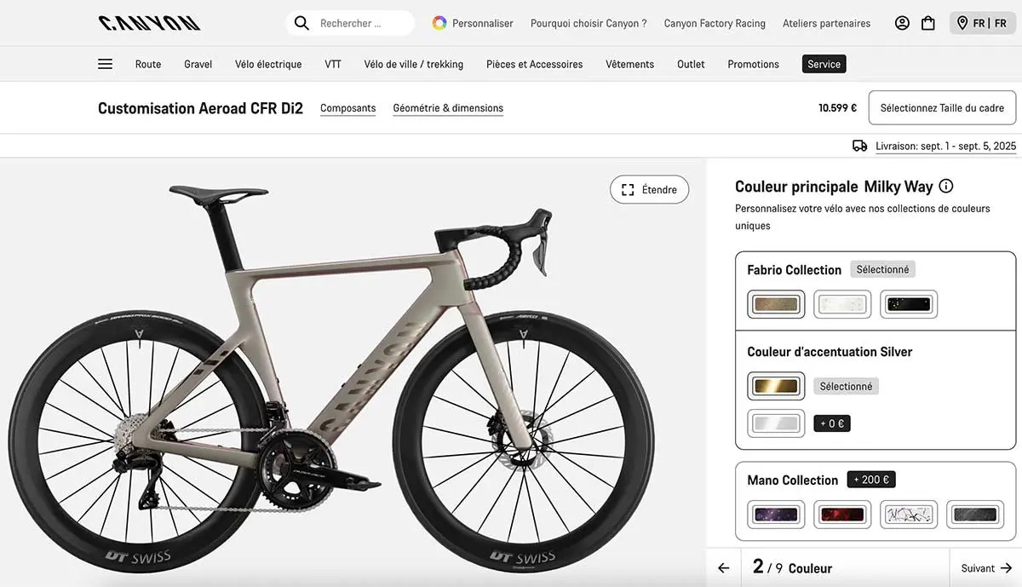Click the Canyon logo
Viewport: 1022px width, 587px height.
[x=149, y=23]
